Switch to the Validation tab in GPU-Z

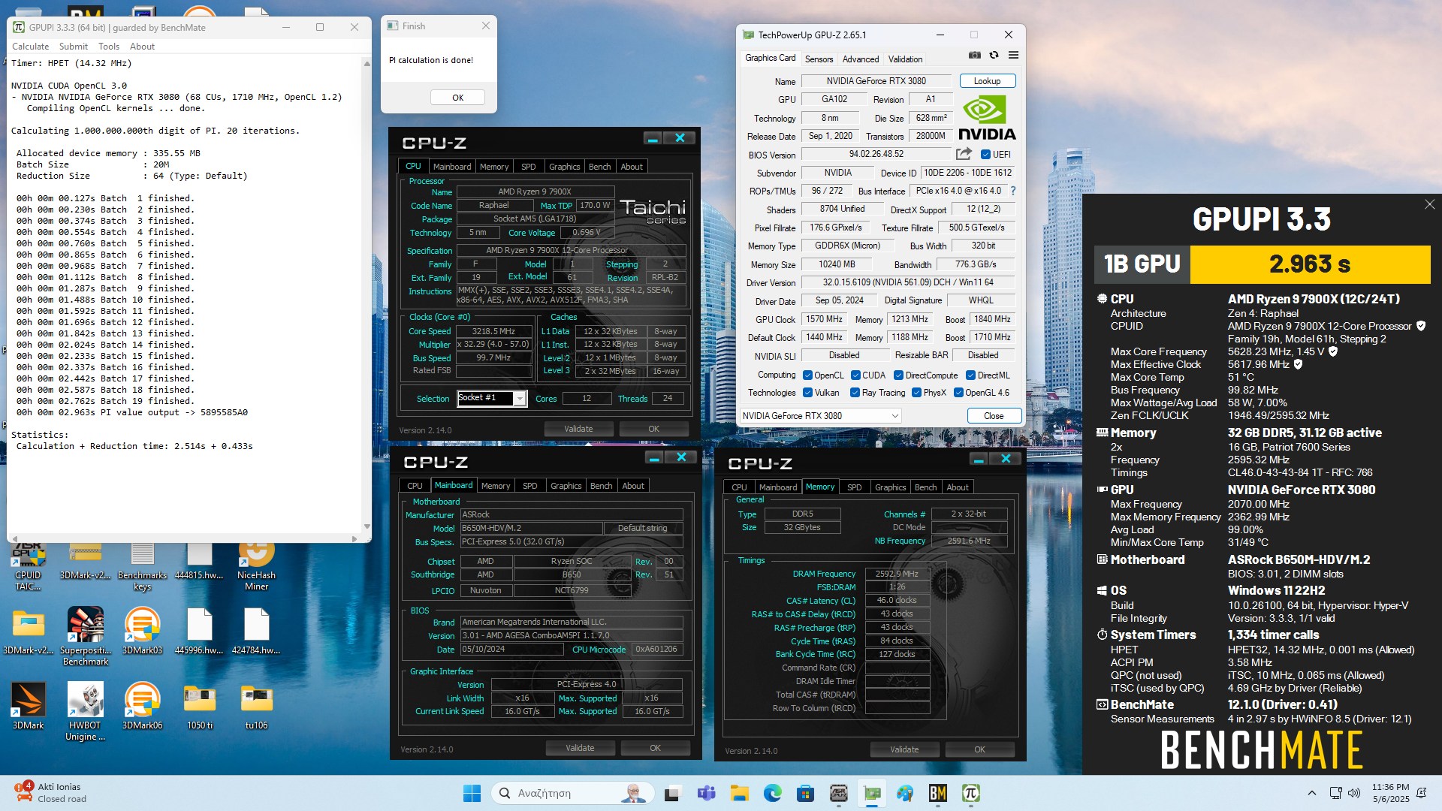[905, 59]
